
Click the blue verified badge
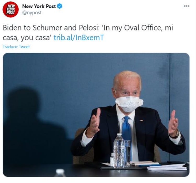(x=60, y=6)
